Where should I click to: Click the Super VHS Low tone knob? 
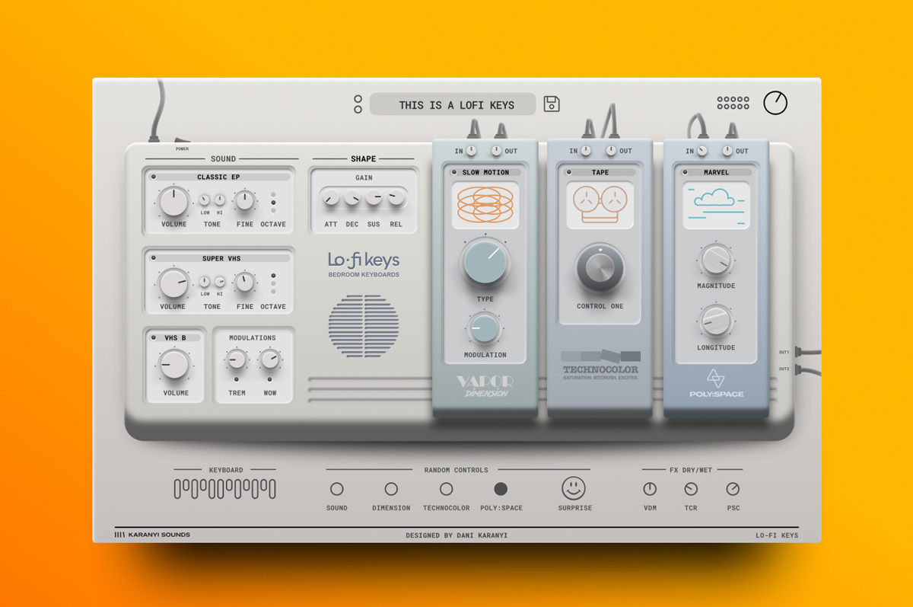pos(205,282)
